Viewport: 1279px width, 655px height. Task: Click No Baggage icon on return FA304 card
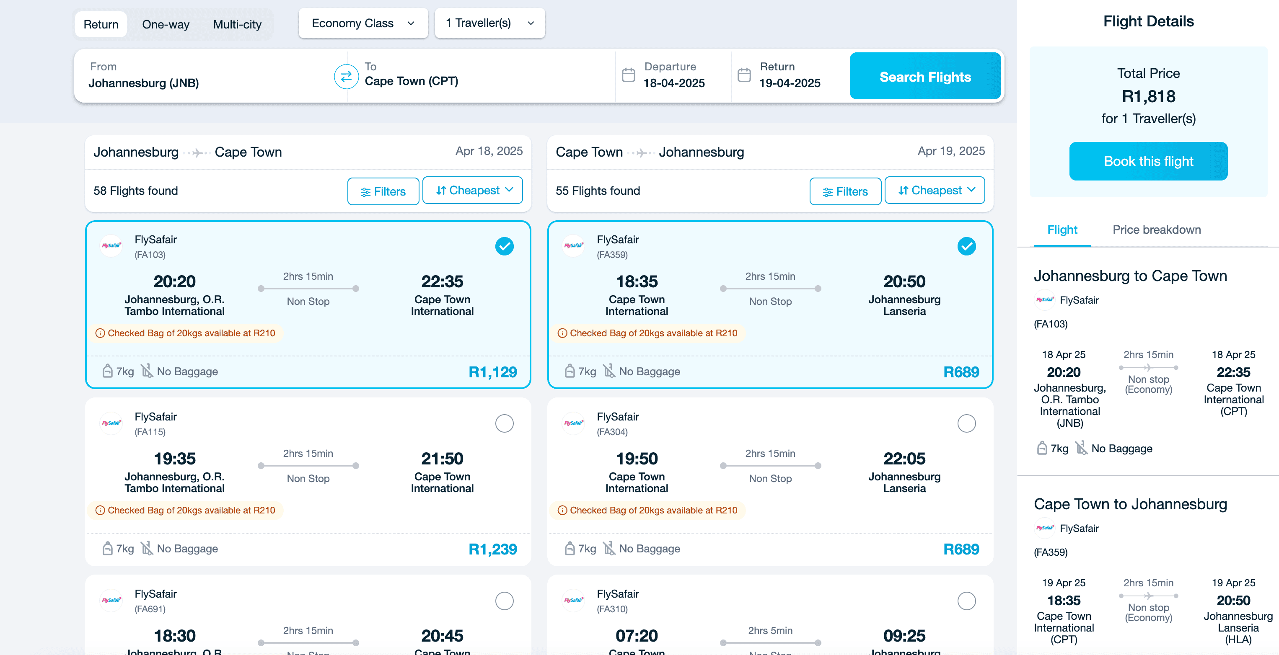[x=609, y=548]
